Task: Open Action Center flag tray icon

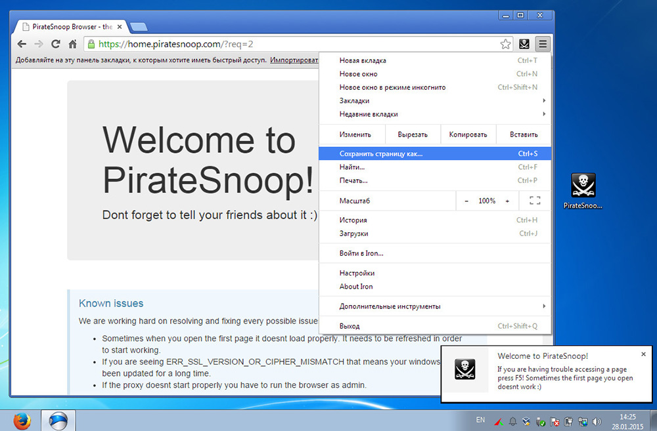Action: (555, 422)
